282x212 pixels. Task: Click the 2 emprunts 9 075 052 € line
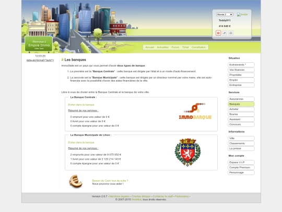96,154
